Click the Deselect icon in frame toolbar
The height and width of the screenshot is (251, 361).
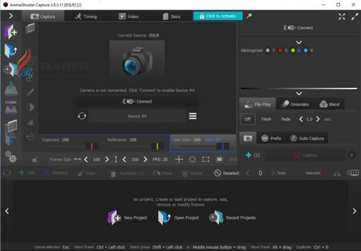click(x=218, y=173)
